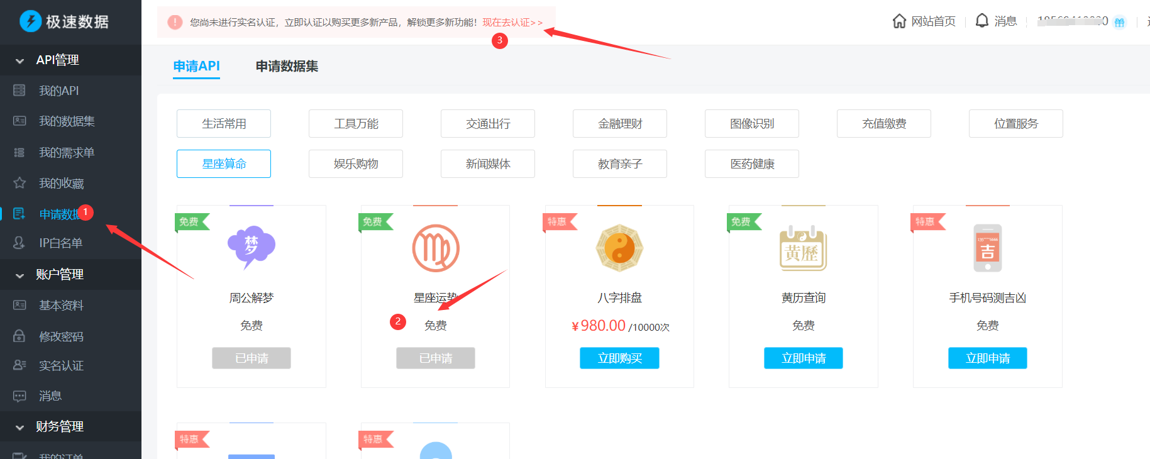The width and height of the screenshot is (1150, 459).
Task: Click the home icon beside 网站首页
Action: tap(900, 21)
